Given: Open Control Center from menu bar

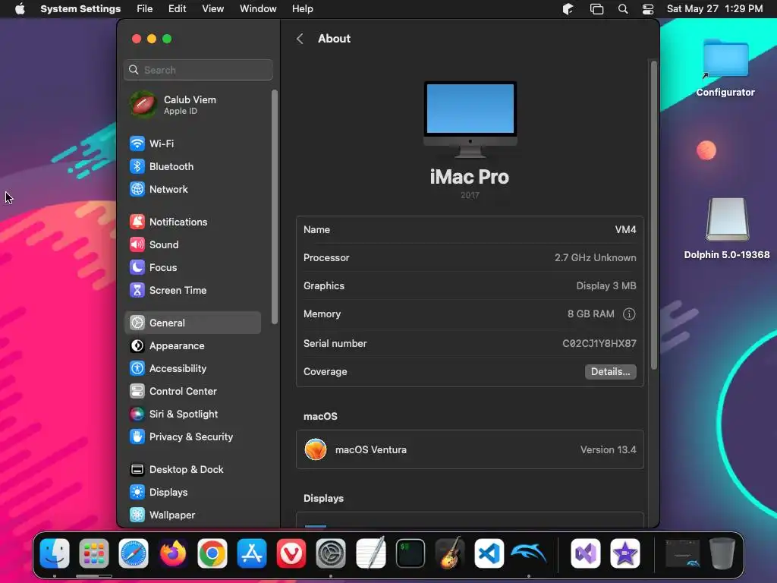Looking at the screenshot, I should click(648, 9).
